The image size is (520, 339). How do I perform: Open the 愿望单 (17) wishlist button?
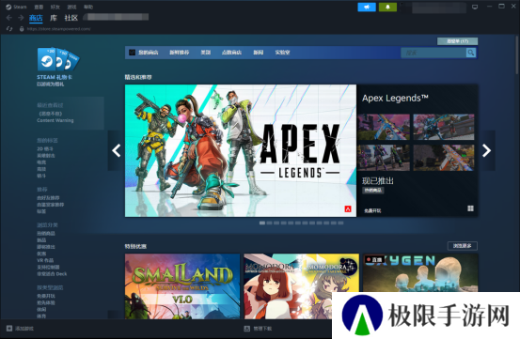457,41
